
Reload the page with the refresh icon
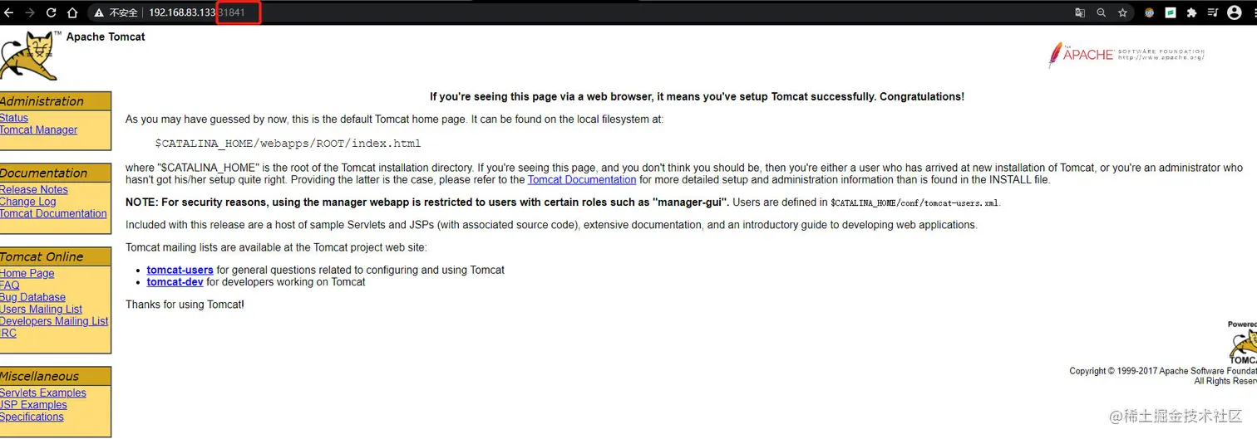click(52, 12)
